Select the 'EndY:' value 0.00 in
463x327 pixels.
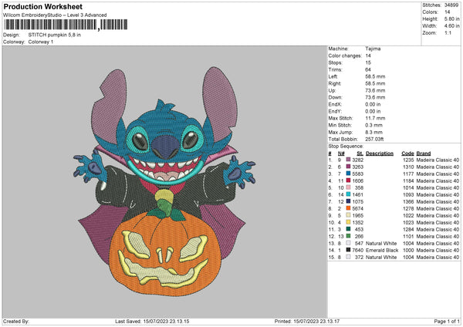pos(373,111)
